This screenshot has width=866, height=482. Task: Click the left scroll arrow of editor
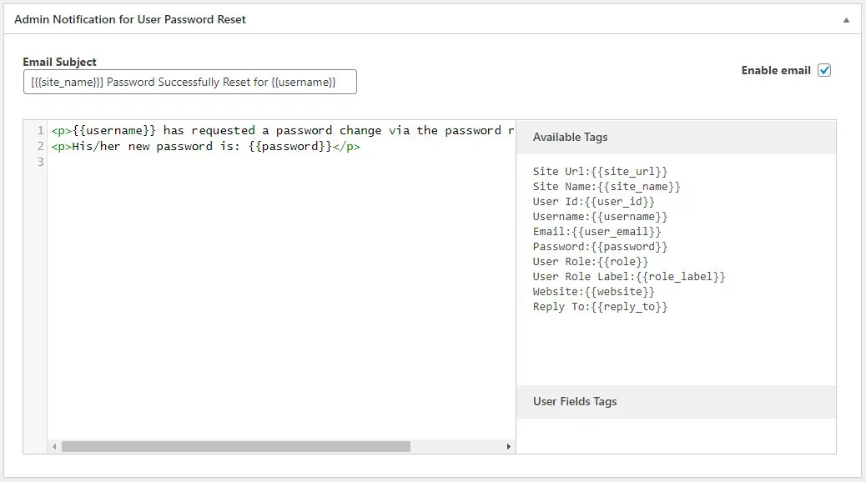(54, 446)
